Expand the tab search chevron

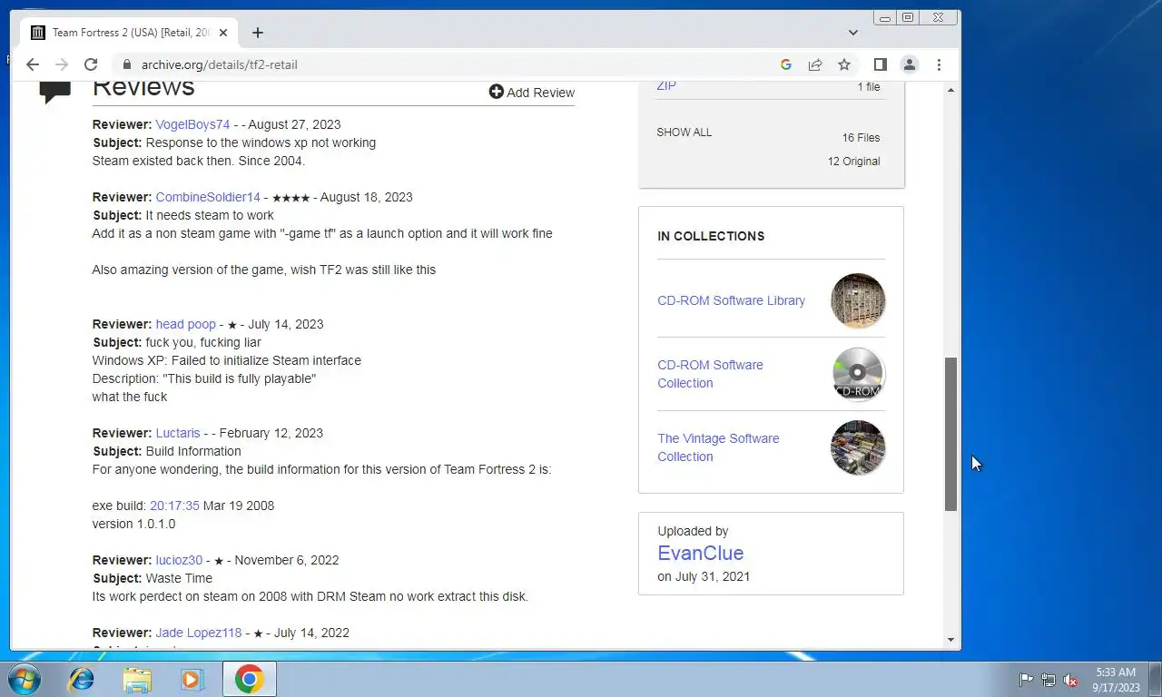(853, 33)
